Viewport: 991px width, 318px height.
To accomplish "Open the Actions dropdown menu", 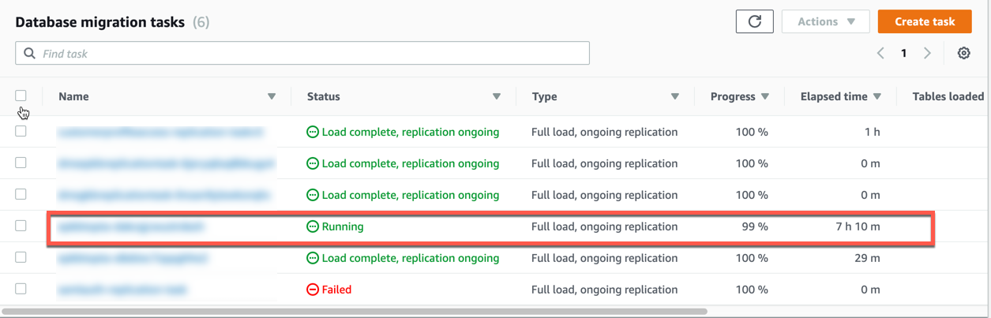I will click(x=825, y=22).
